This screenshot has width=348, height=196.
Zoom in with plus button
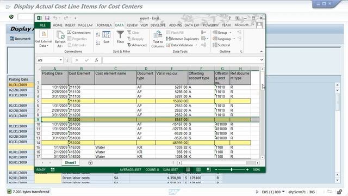tap(247, 169)
